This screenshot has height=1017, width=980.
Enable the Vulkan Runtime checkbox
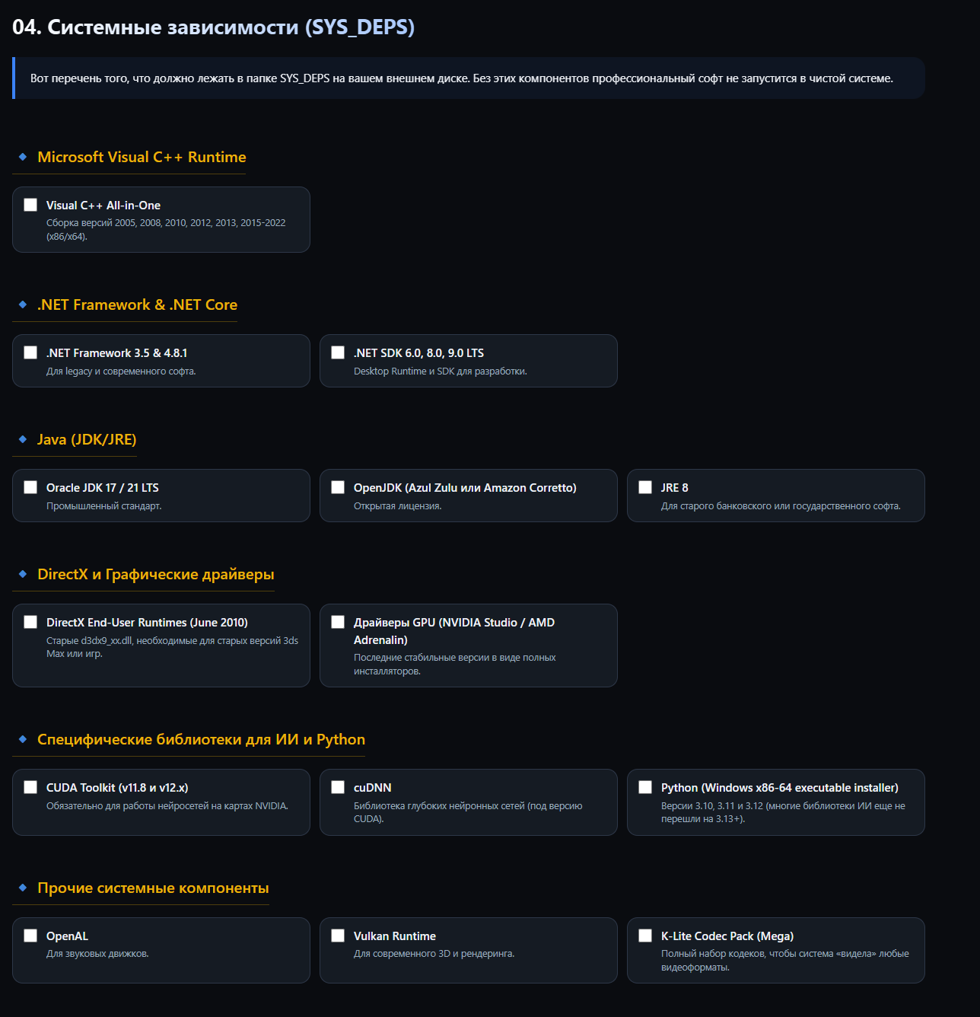point(338,936)
